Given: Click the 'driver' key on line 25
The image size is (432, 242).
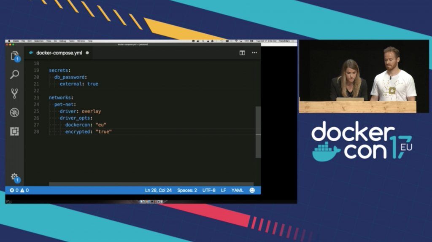Looking at the screenshot, I should (68, 111).
